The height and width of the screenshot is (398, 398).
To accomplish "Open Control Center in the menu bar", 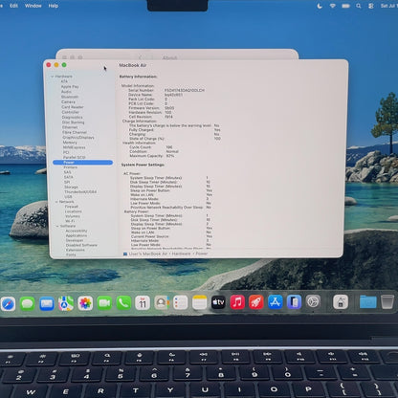I will pyautogui.click(x=371, y=6).
